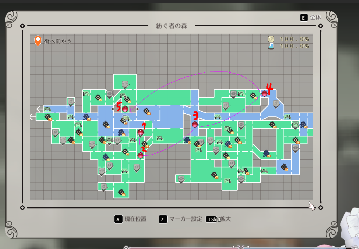The width and height of the screenshot is (359, 249).
Task: Click the orange location pin beside 街へ向かう
Action: click(38, 41)
